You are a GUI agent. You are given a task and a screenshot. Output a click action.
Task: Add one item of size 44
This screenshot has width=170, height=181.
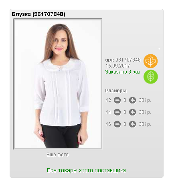tap(132, 112)
